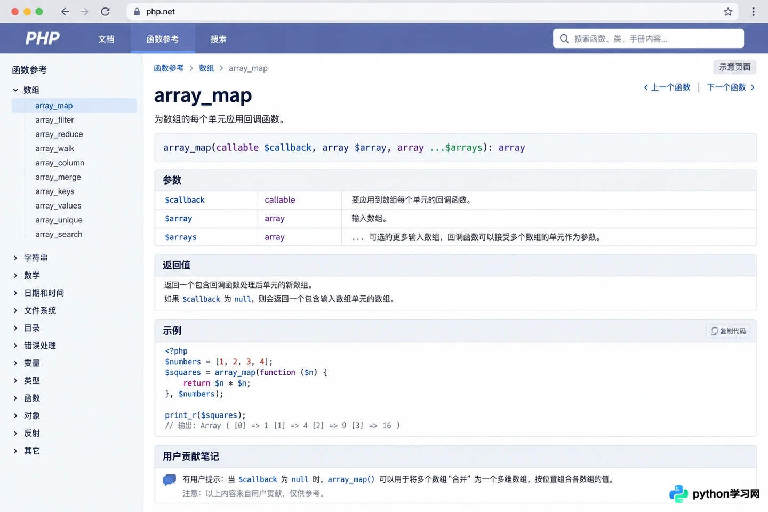Expand the 类型 sidebar section
Image resolution: width=768 pixels, height=512 pixels.
pos(27,381)
